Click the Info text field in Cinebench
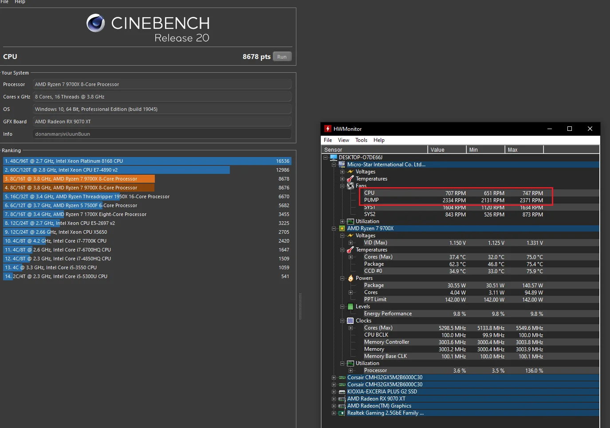The height and width of the screenshot is (428, 610). coord(162,134)
